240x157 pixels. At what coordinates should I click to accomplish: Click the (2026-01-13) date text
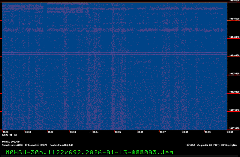(x=9, y=135)
